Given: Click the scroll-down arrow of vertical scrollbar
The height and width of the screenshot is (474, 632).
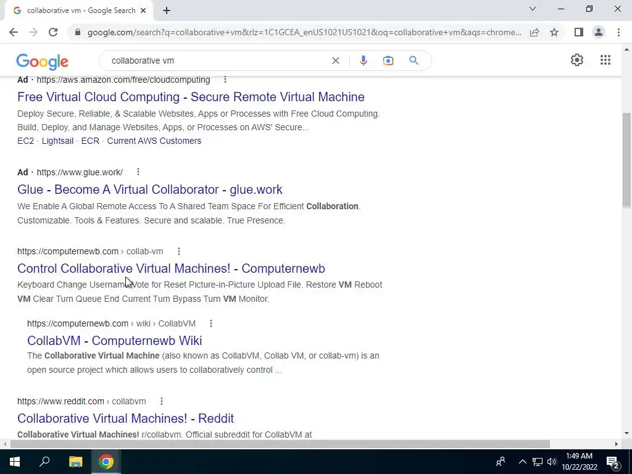Looking at the screenshot, I should click(x=626, y=433).
